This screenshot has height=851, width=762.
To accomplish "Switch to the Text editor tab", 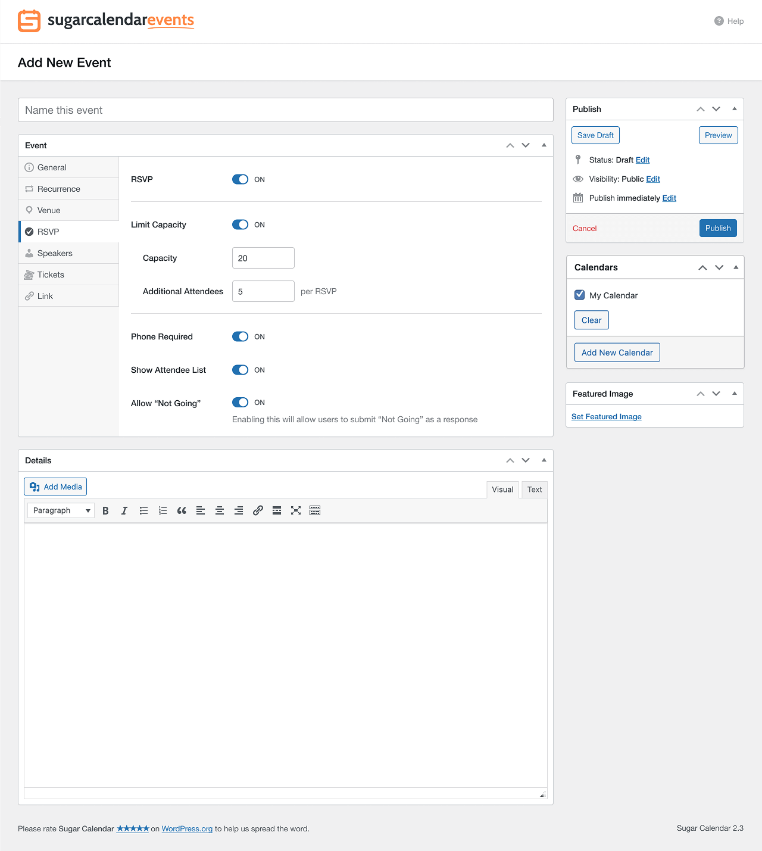I will pyautogui.click(x=534, y=490).
